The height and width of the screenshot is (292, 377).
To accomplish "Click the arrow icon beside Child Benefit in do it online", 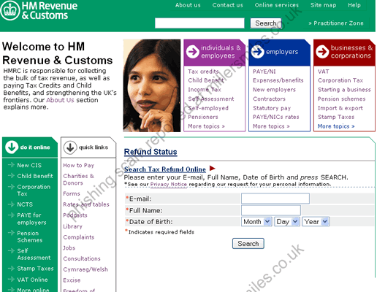I will click(x=11, y=176).
